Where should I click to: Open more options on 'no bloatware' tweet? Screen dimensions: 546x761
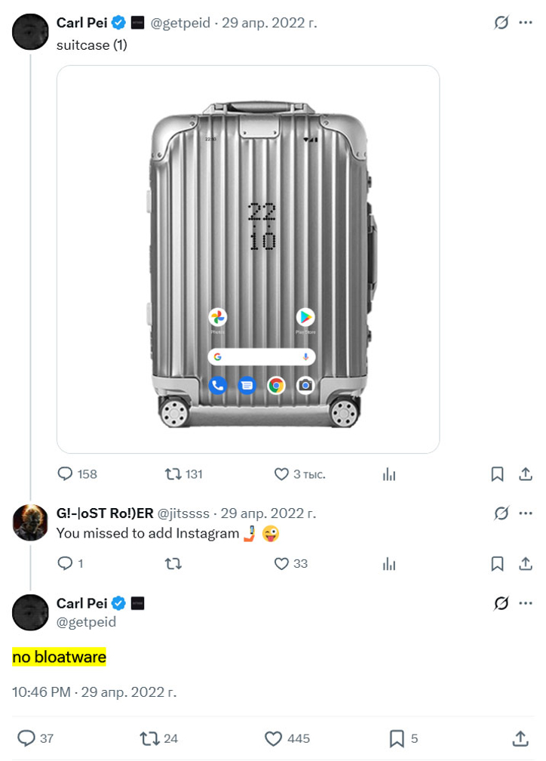[526, 603]
